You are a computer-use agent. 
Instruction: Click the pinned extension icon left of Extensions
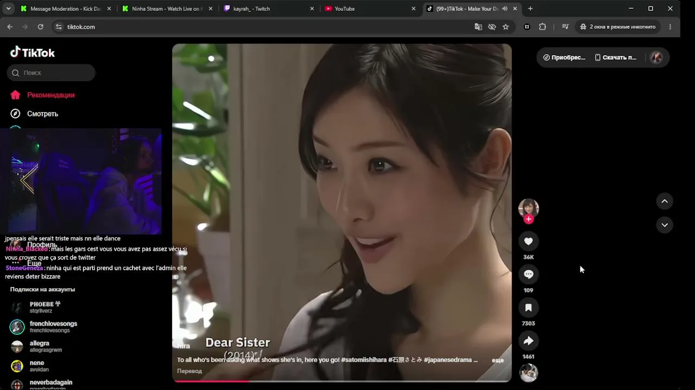[x=527, y=27]
